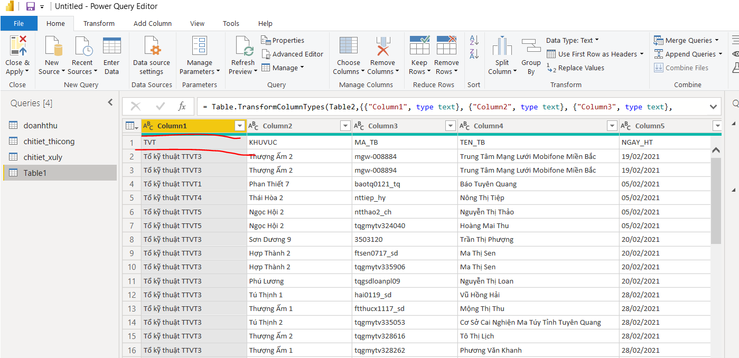This screenshot has width=739, height=358.
Task: Switch to the Transform tab
Action: pos(99,23)
